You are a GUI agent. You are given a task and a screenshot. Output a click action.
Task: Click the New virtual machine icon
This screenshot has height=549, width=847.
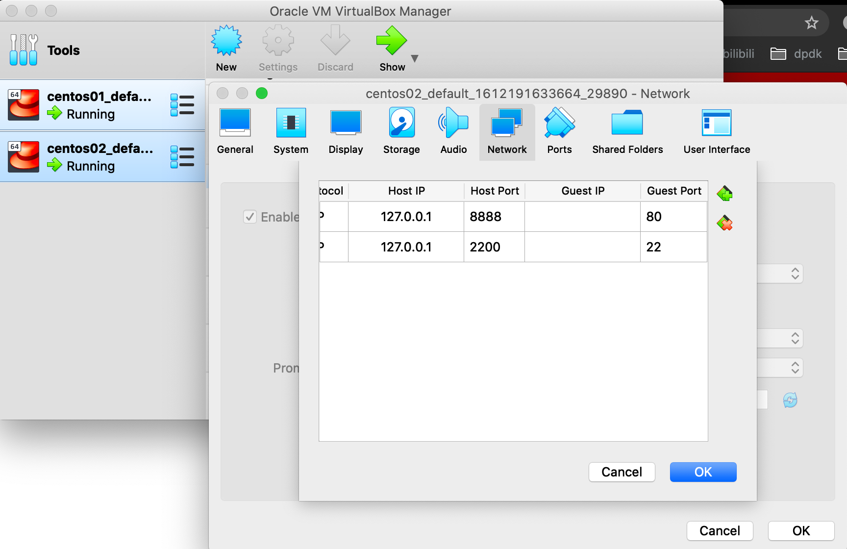click(x=226, y=41)
